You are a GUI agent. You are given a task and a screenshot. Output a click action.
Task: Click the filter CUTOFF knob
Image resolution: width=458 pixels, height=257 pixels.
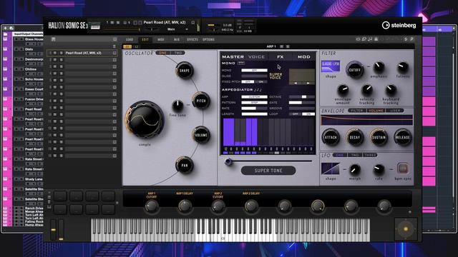click(355, 70)
